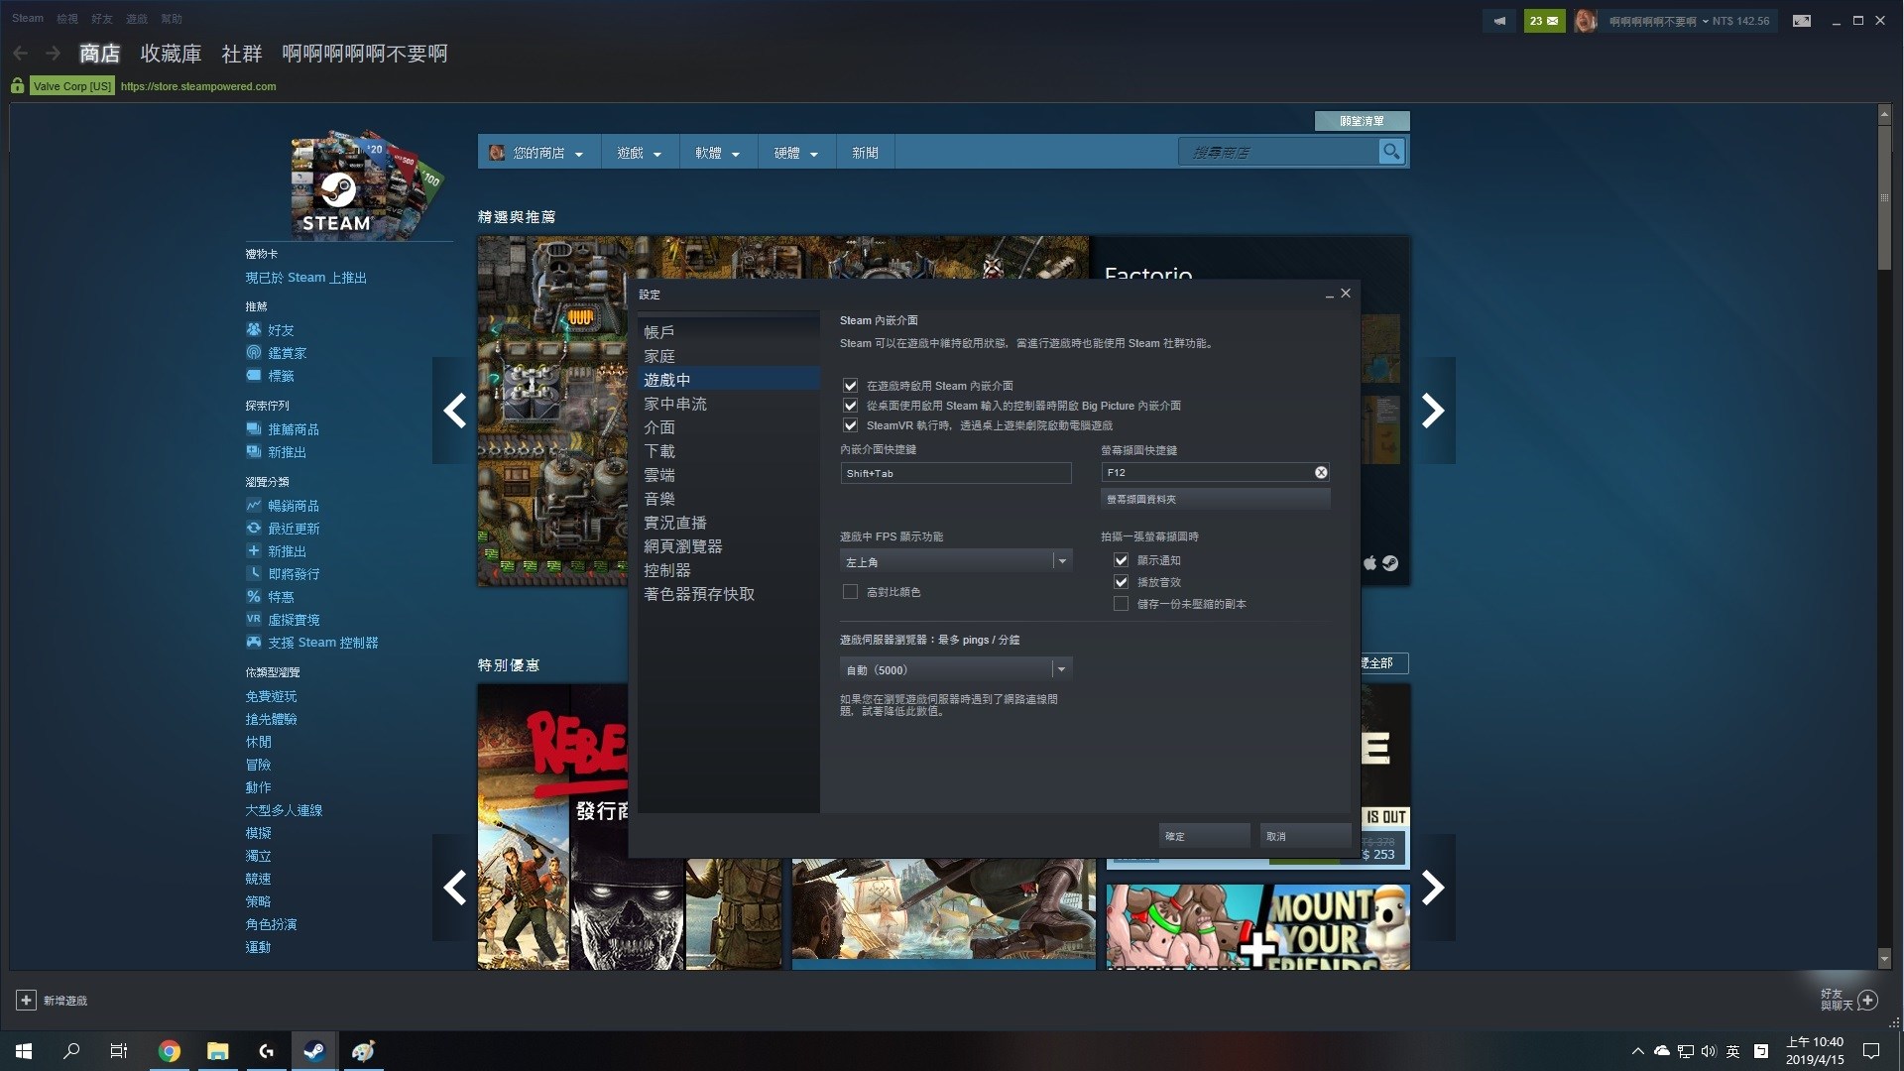Open the Windows Start menu

tap(24, 1051)
